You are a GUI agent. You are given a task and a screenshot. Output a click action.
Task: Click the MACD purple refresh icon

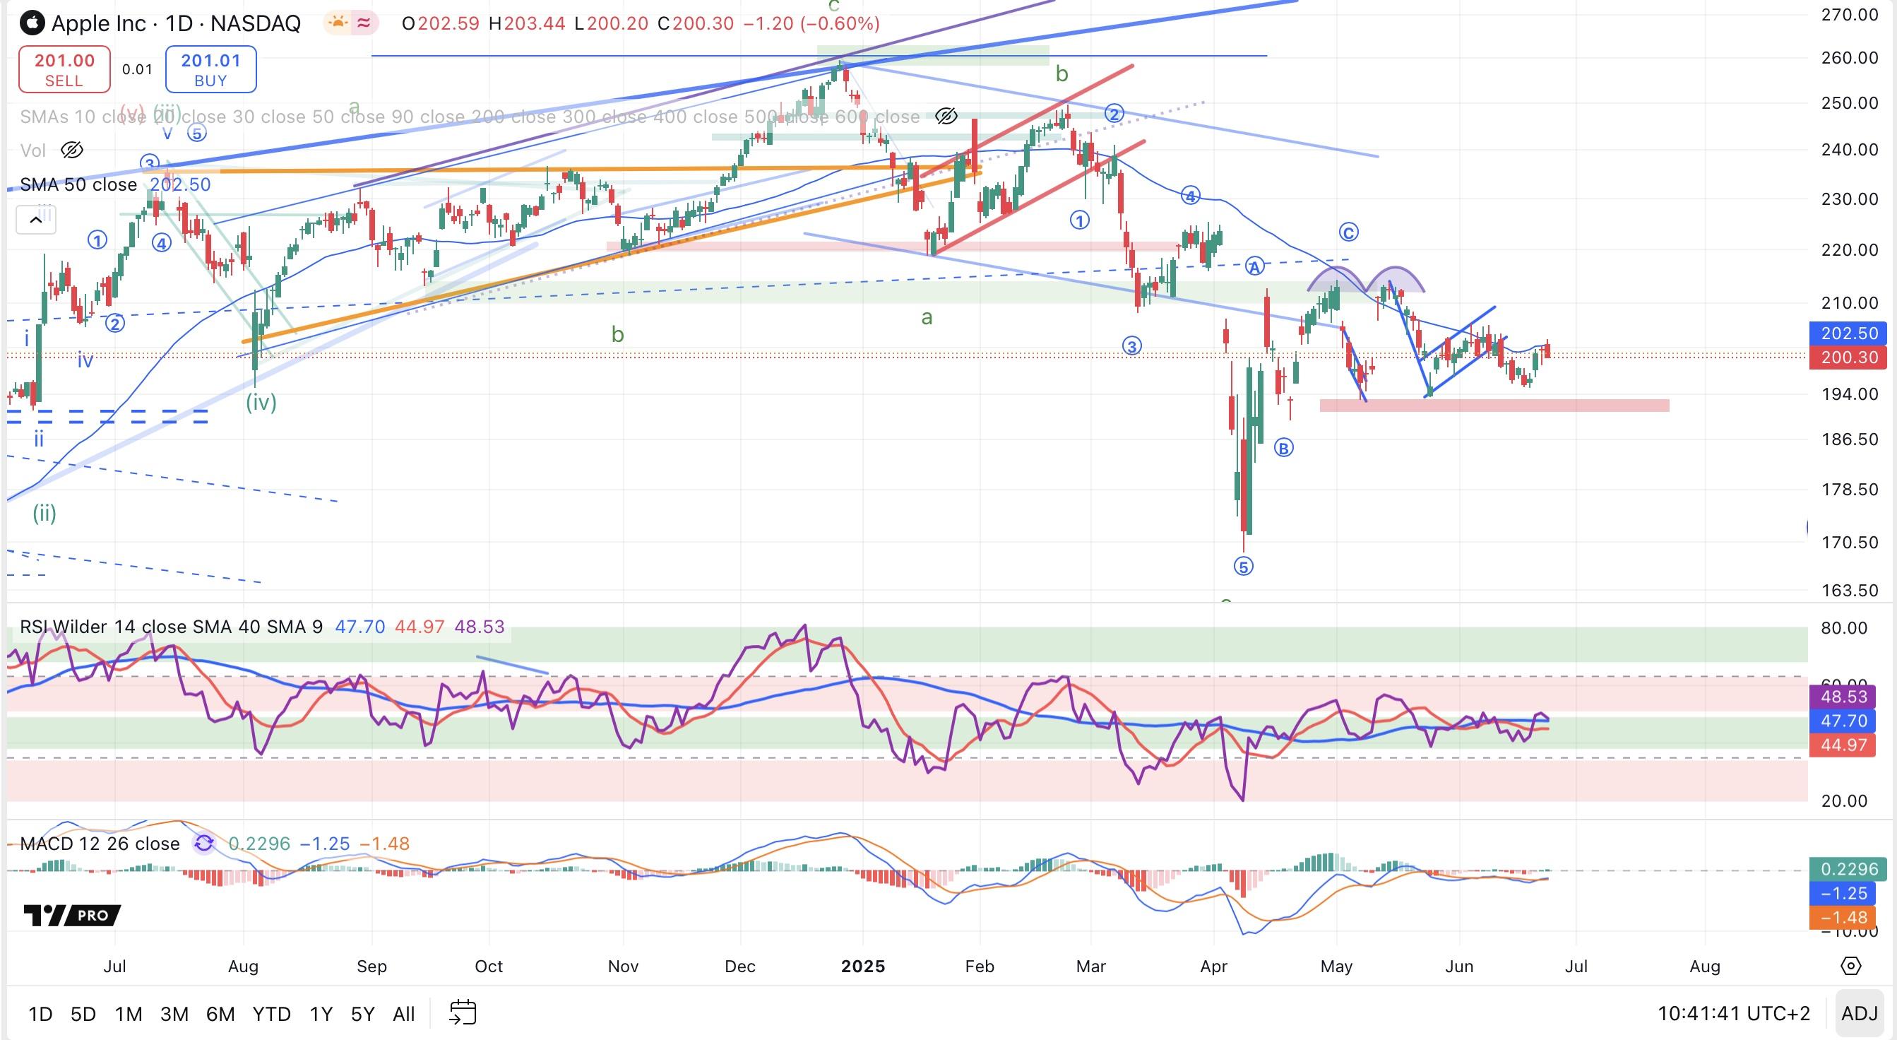pos(204,843)
